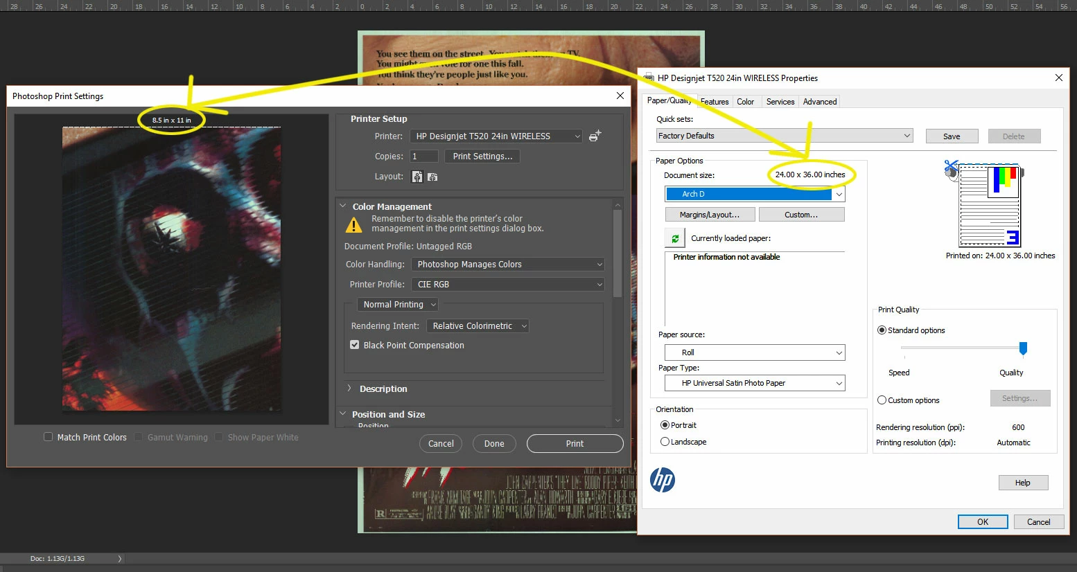Image resolution: width=1077 pixels, height=572 pixels.
Task: Click the status bar arrow next to Doc size
Action: [x=119, y=558]
